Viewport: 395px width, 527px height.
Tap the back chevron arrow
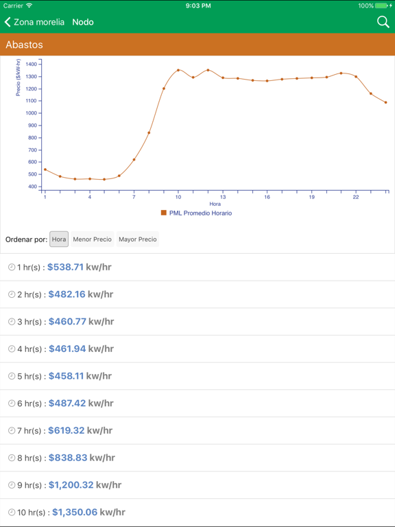pyautogui.click(x=8, y=22)
